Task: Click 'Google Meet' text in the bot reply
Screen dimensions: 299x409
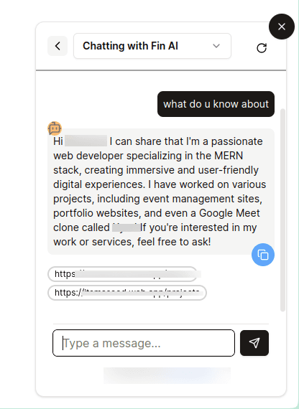Action: pyautogui.click(x=229, y=213)
